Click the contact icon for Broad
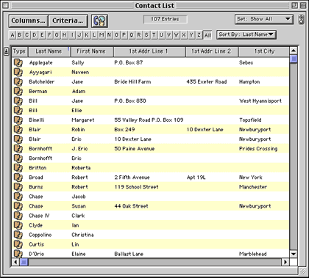The height and width of the screenshot is (278, 309). pos(18,178)
